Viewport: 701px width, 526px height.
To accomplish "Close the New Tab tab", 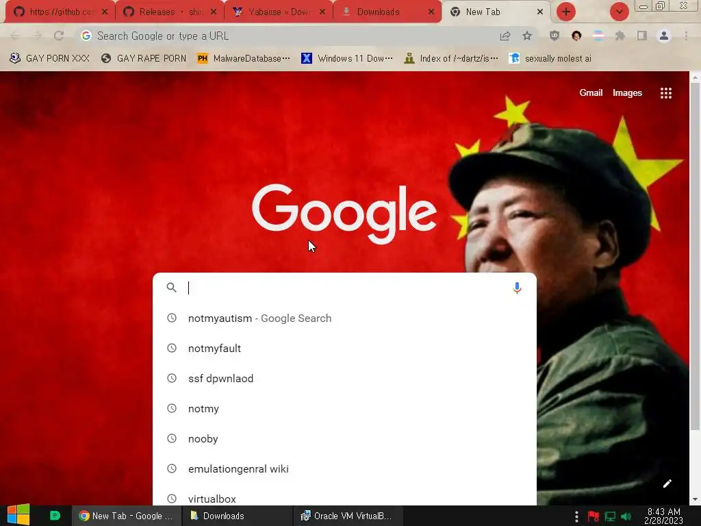I will coord(540,12).
